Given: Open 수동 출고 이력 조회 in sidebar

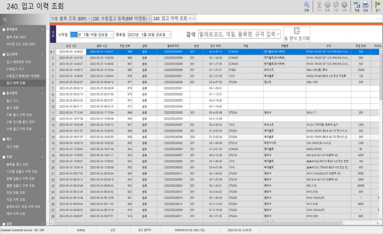Looking at the screenshot, I should (19, 129).
